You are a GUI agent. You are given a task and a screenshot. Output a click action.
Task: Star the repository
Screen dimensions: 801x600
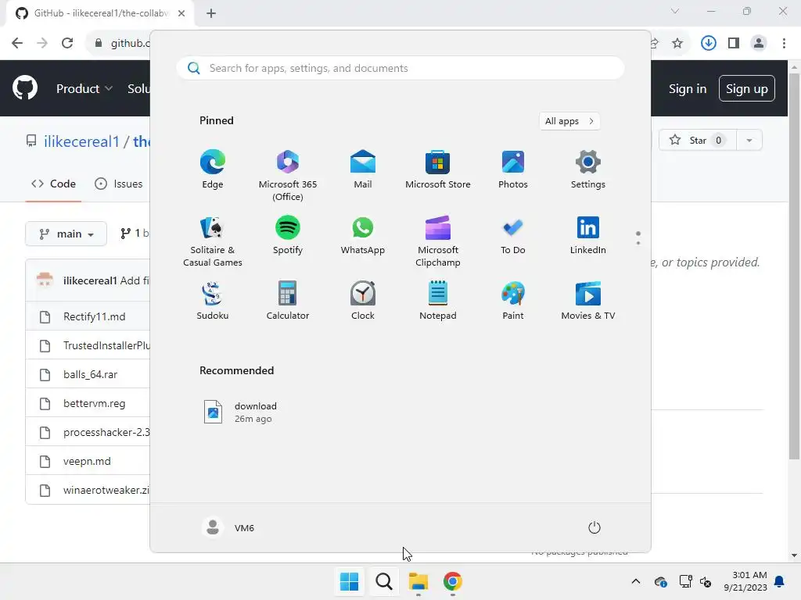click(697, 140)
